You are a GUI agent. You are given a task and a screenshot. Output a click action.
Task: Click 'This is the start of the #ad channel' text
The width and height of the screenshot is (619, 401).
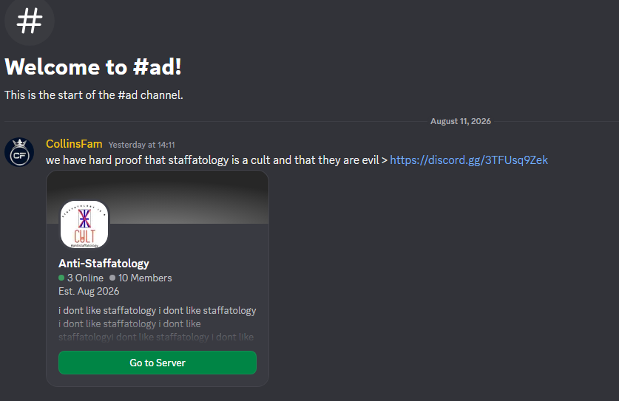[94, 95]
